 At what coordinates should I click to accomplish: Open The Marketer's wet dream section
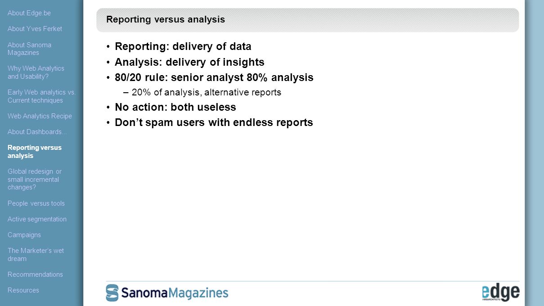click(x=36, y=255)
